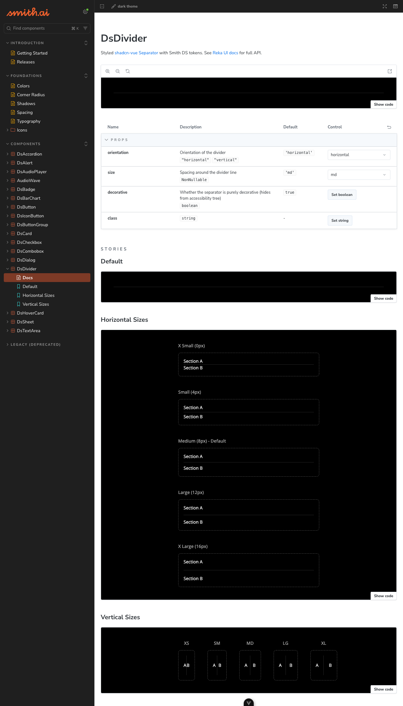Focus the Find components search field
The width and height of the screenshot is (403, 706).
[47, 28]
